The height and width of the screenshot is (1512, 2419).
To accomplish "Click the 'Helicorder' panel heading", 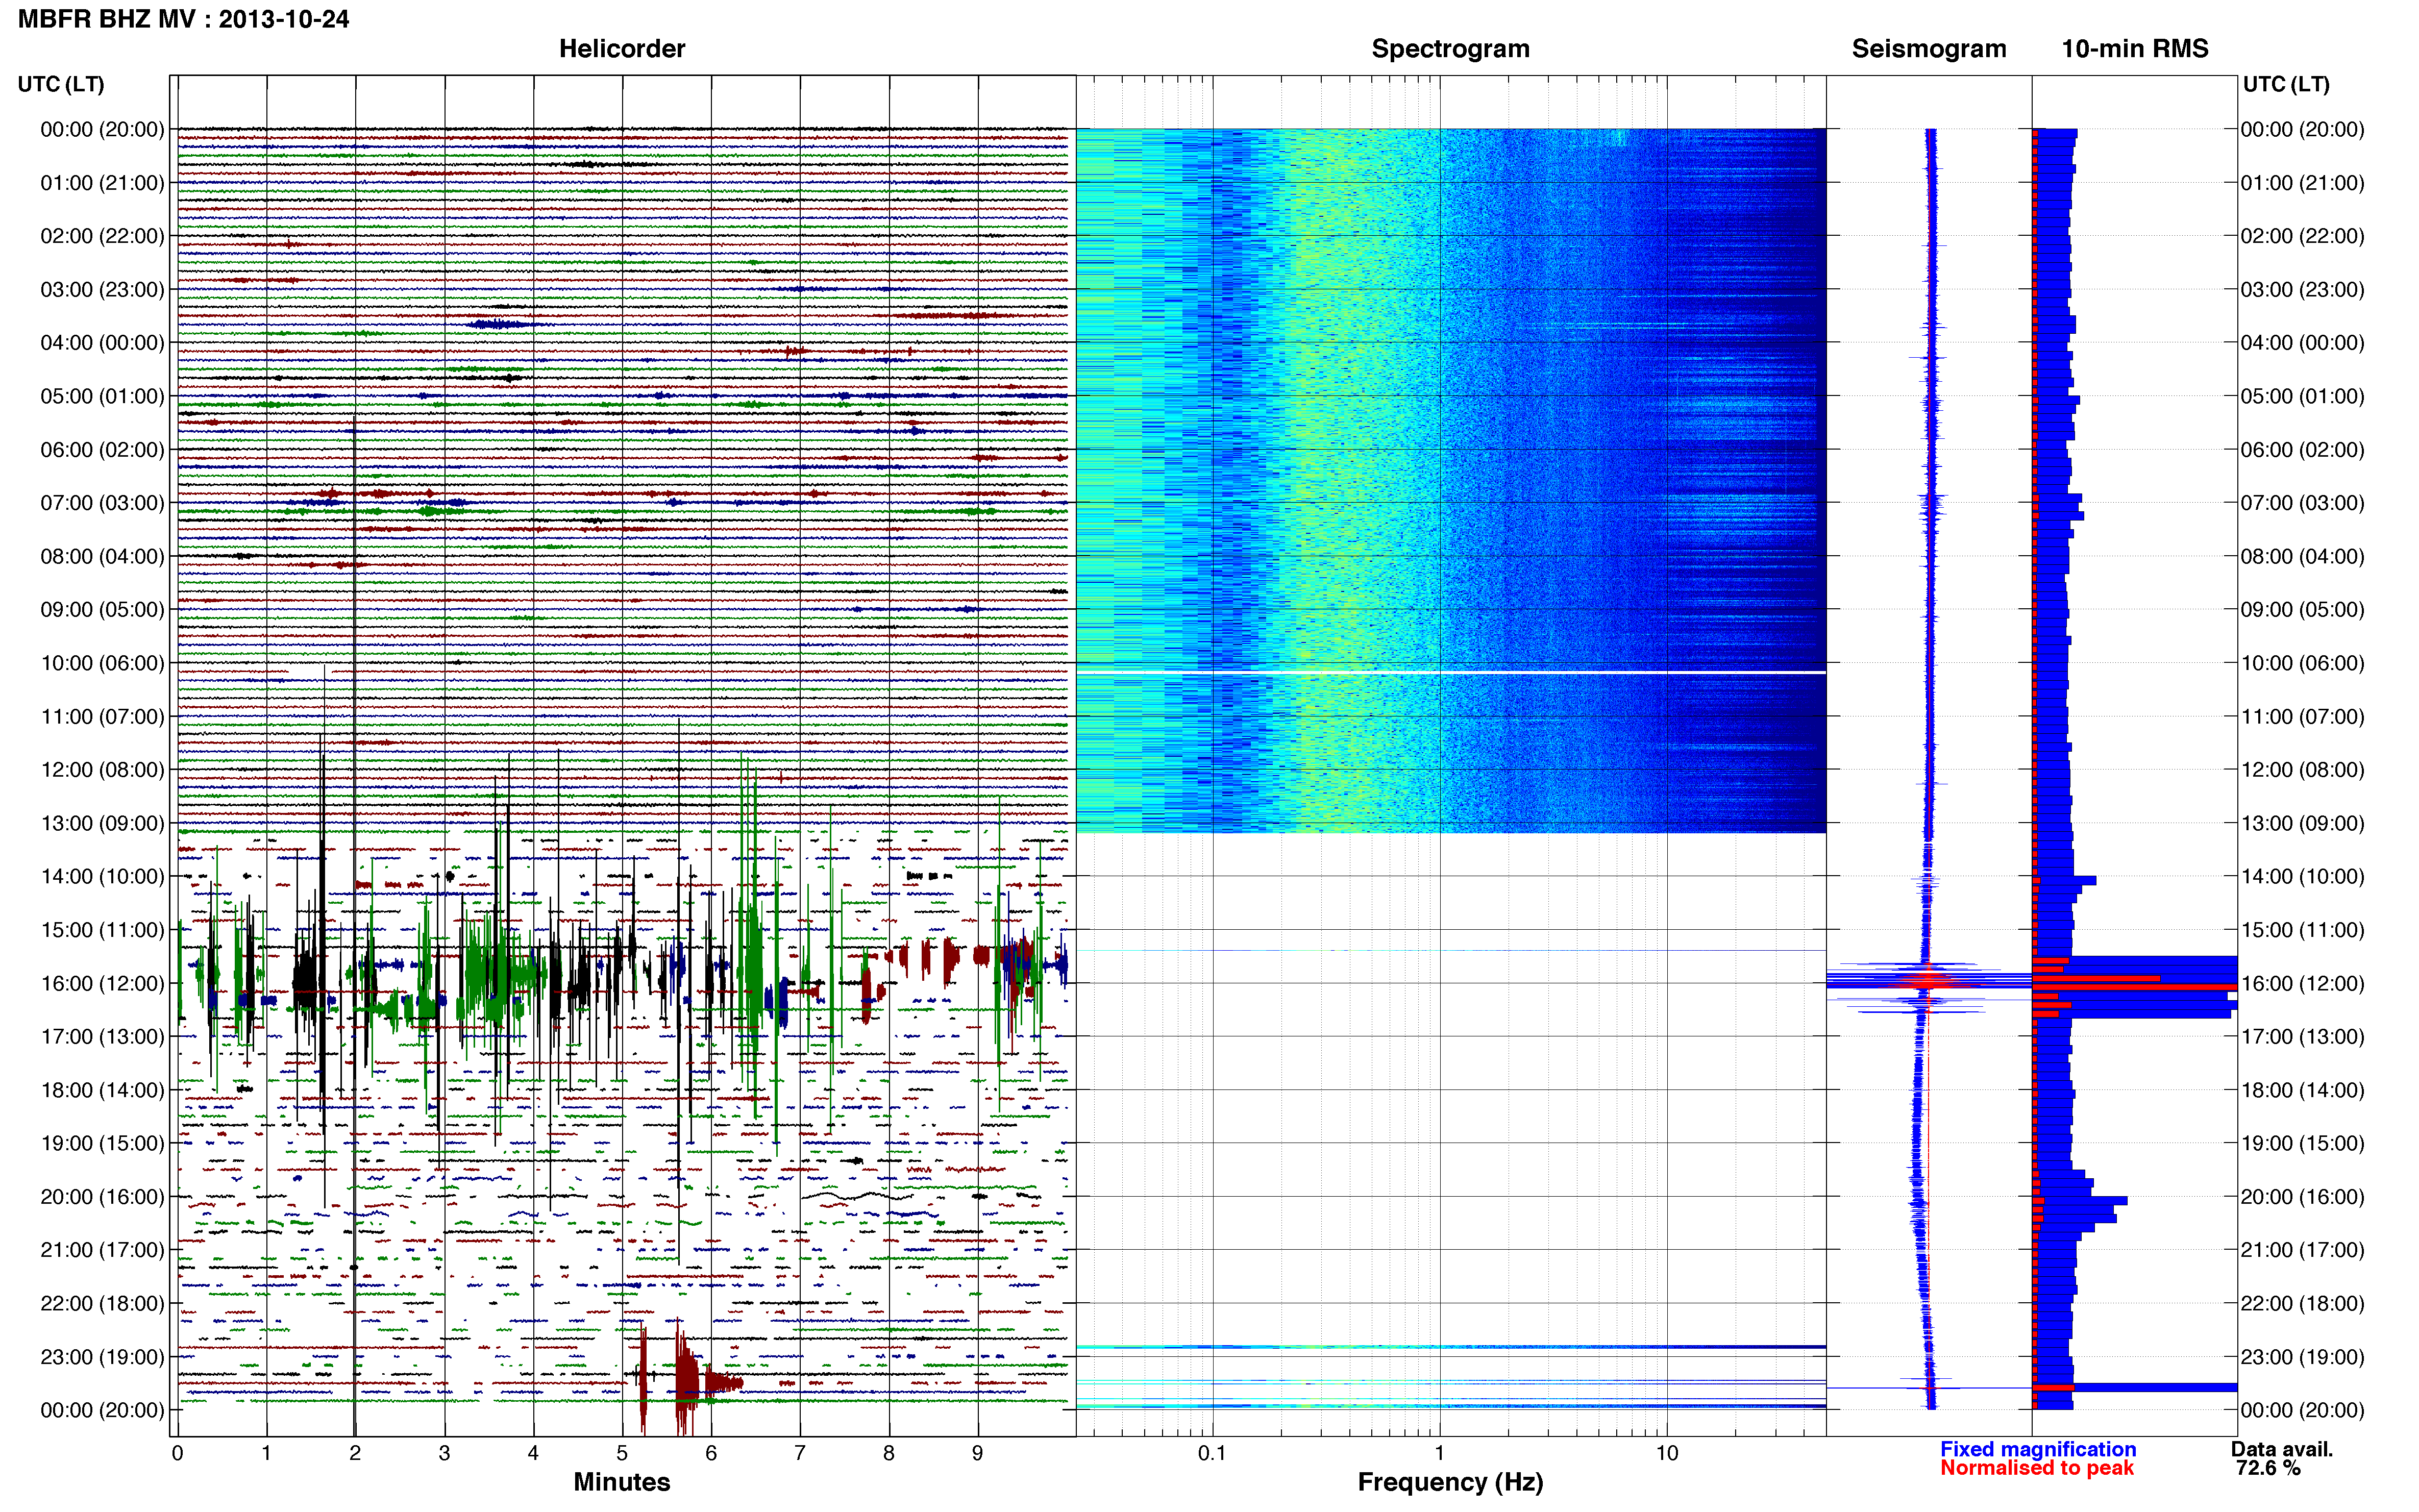I will (622, 49).
